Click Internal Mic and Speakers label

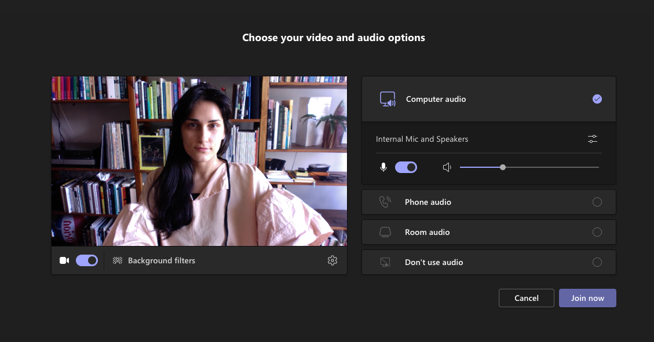[422, 139]
